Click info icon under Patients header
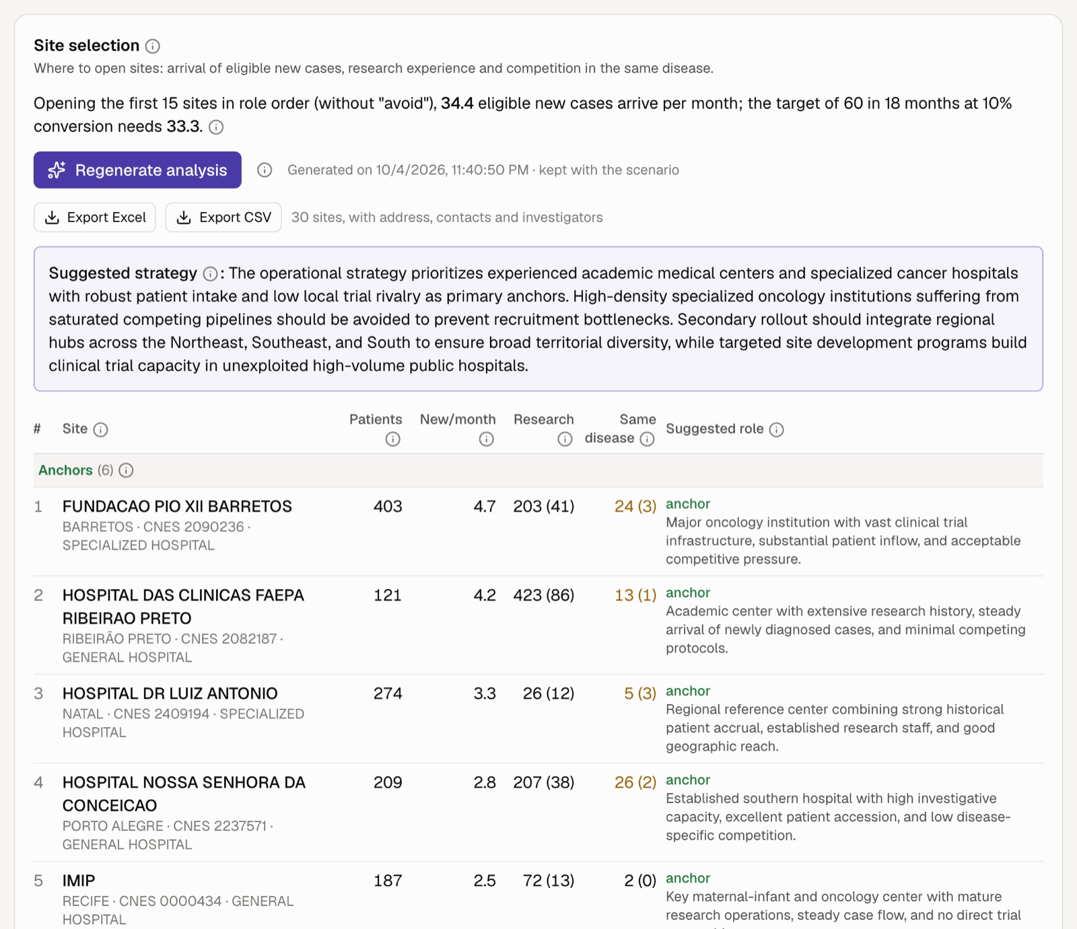The image size is (1077, 929). tap(393, 440)
